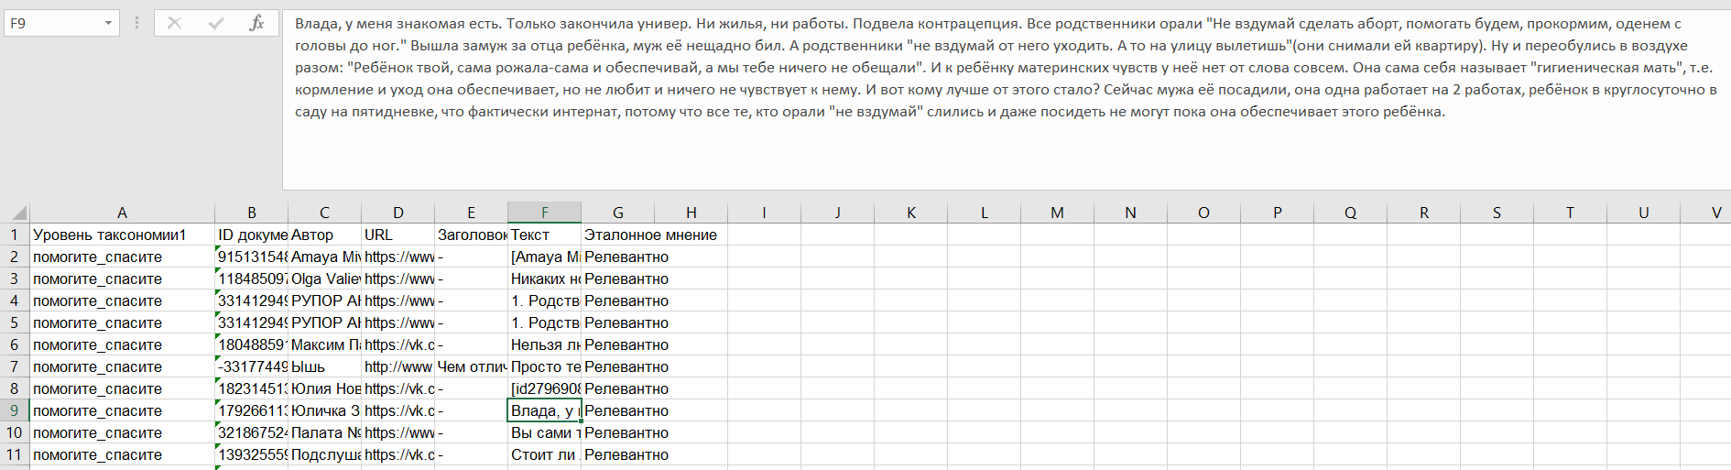Select column B header
This screenshot has width=1731, height=470.
(x=252, y=213)
